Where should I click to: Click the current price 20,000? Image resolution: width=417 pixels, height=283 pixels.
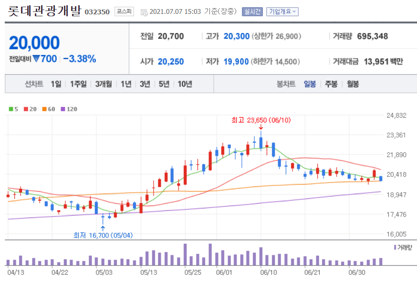[34, 43]
